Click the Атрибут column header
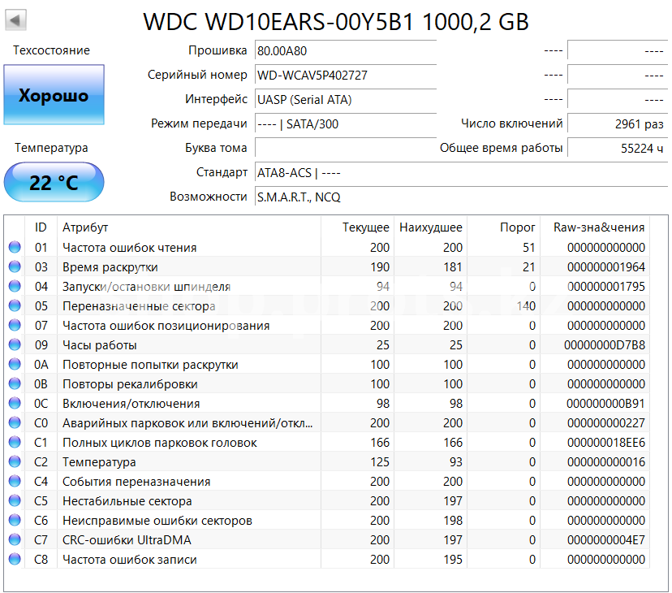The image size is (672, 593). (85, 227)
